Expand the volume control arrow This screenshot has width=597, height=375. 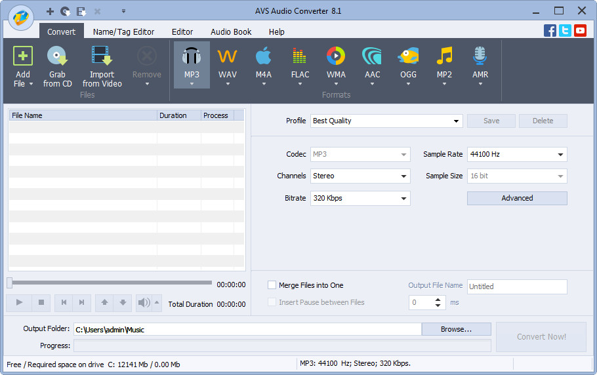tap(157, 303)
